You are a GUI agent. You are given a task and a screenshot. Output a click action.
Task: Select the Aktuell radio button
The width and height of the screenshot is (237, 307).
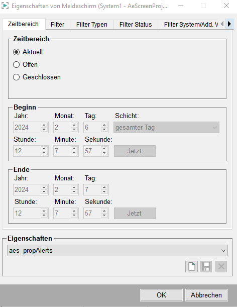16,52
